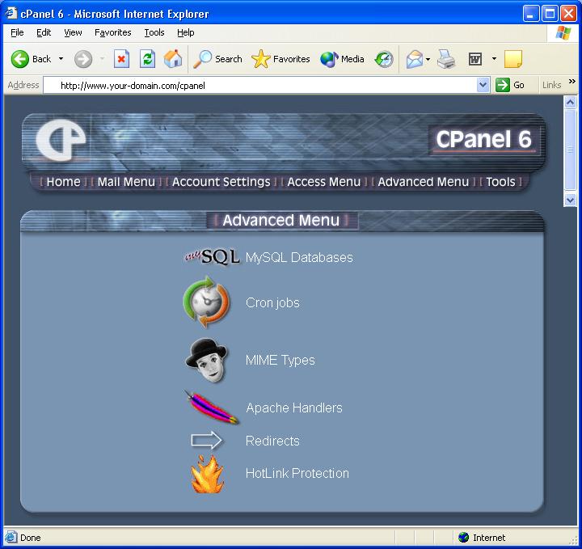The width and height of the screenshot is (582, 549).
Task: Go back with the Back button
Action: pyautogui.click(x=31, y=59)
